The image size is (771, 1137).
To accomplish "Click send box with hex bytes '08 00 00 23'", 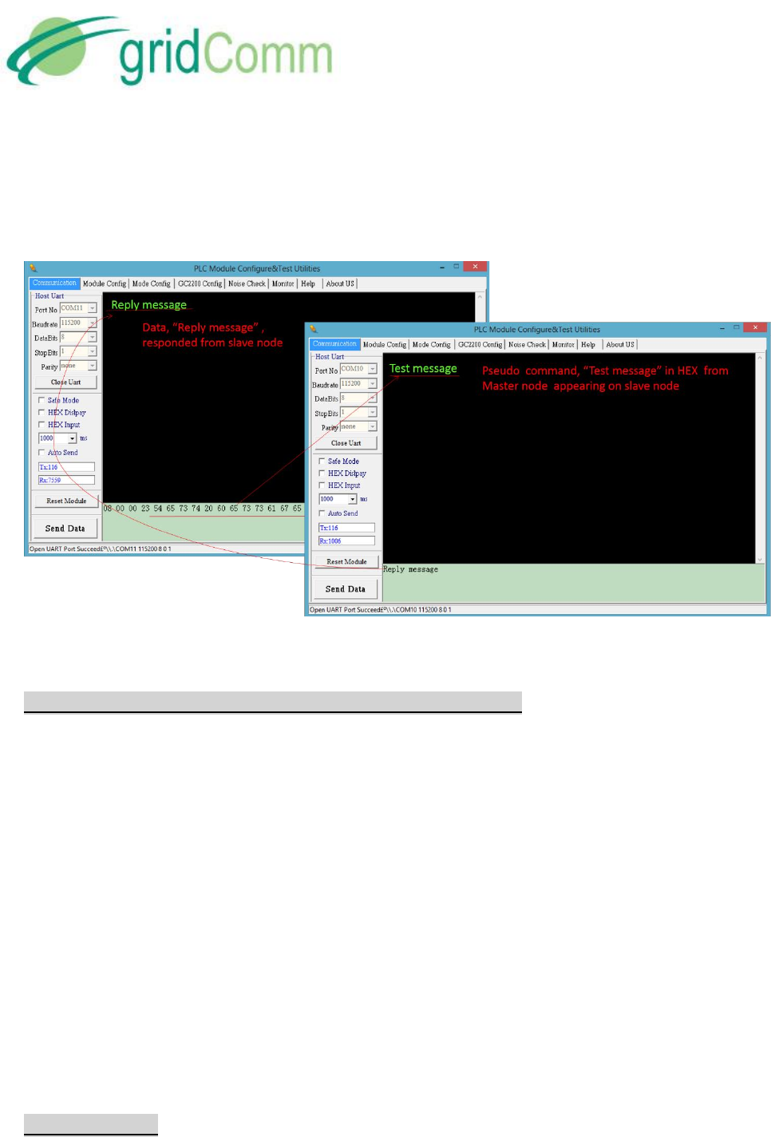I will pyautogui.click(x=204, y=521).
